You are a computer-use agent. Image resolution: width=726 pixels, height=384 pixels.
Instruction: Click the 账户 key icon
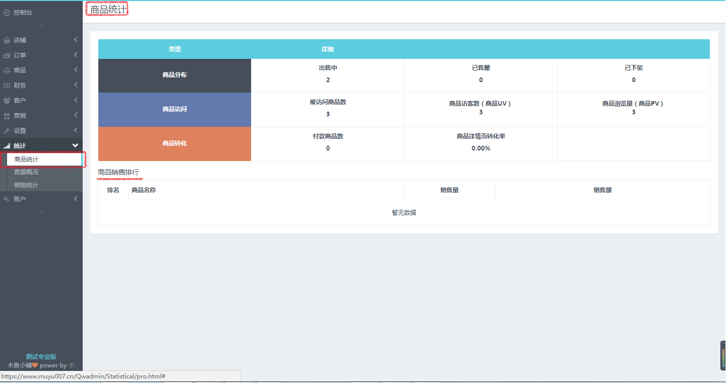(7, 199)
